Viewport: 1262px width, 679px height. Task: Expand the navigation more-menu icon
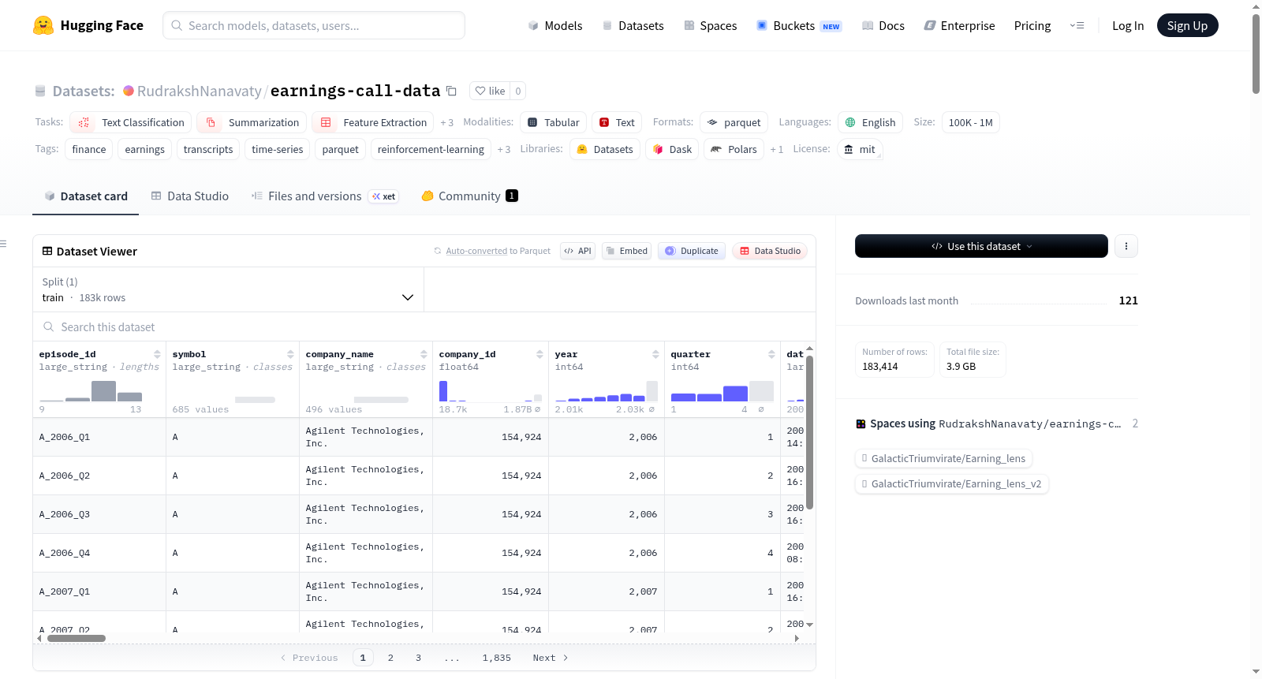pos(1077,25)
